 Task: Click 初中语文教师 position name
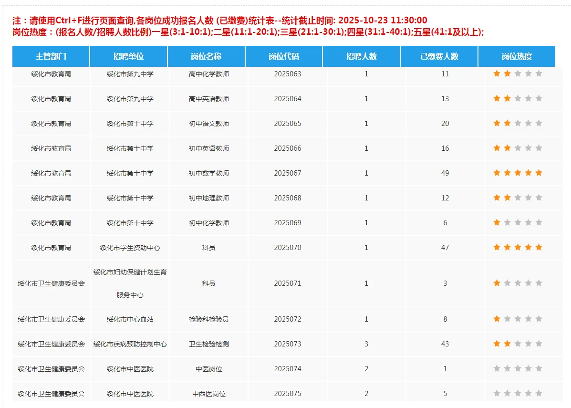208,124
